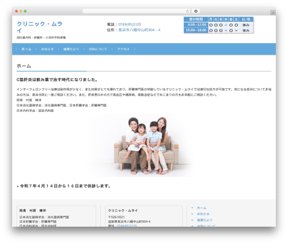The width and height of the screenshot is (288, 244).
Task: Click the heading C型肝炎は飲み薬で治す時代になりました。
Action: click(x=57, y=80)
